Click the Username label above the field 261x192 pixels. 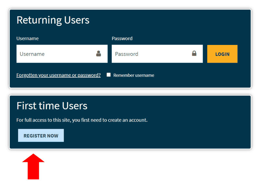pos(28,38)
